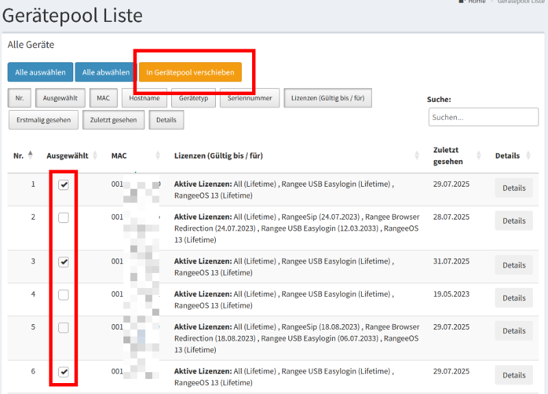Click sort arrows beside MAC column header
Viewport: 548px width, 394px height.
tap(158, 155)
